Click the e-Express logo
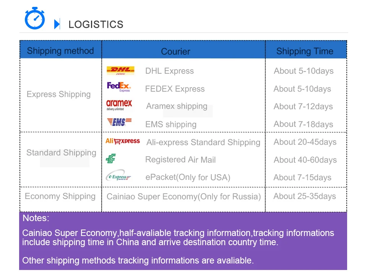367x278 pixels. (118, 175)
